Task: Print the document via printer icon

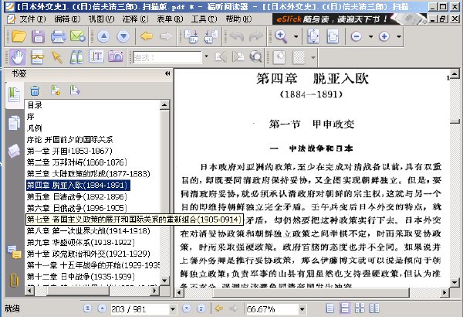Action: click(58, 36)
